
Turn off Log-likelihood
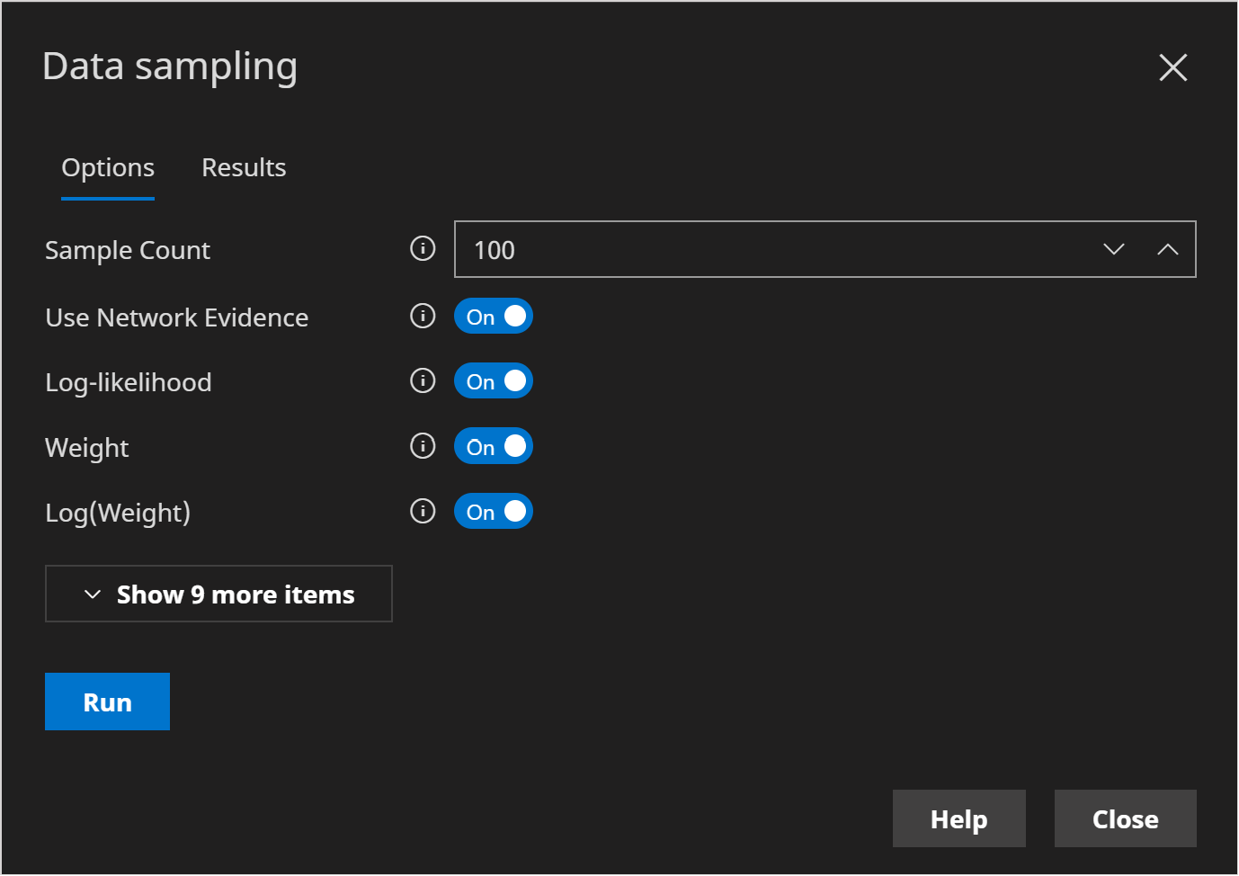[x=494, y=380]
